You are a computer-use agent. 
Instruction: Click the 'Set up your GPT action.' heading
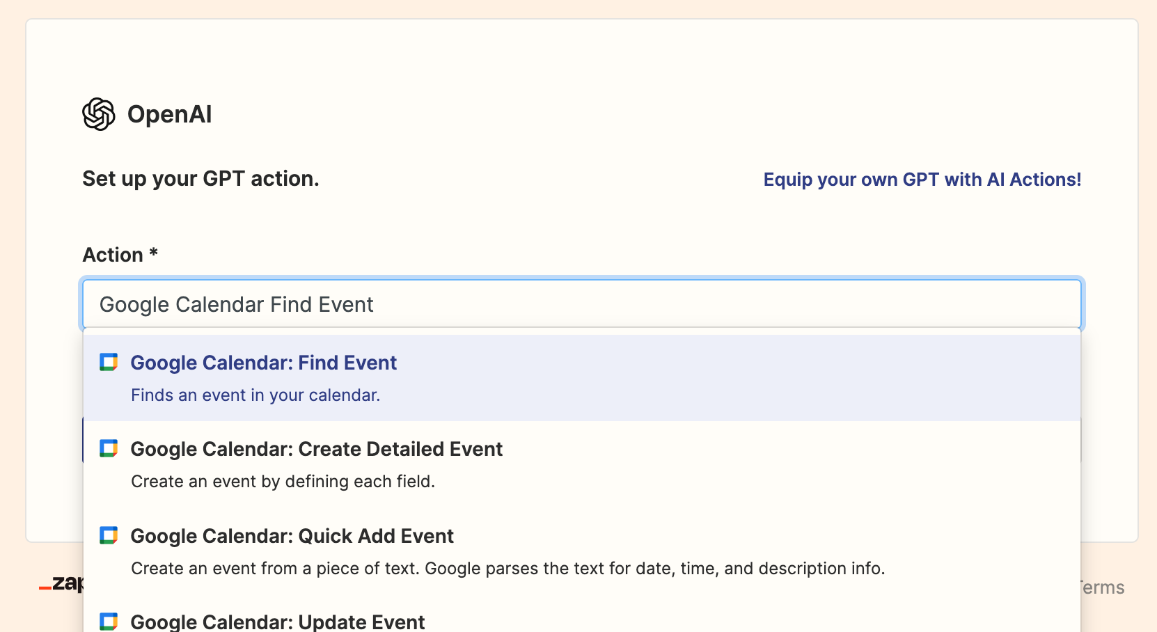(200, 179)
